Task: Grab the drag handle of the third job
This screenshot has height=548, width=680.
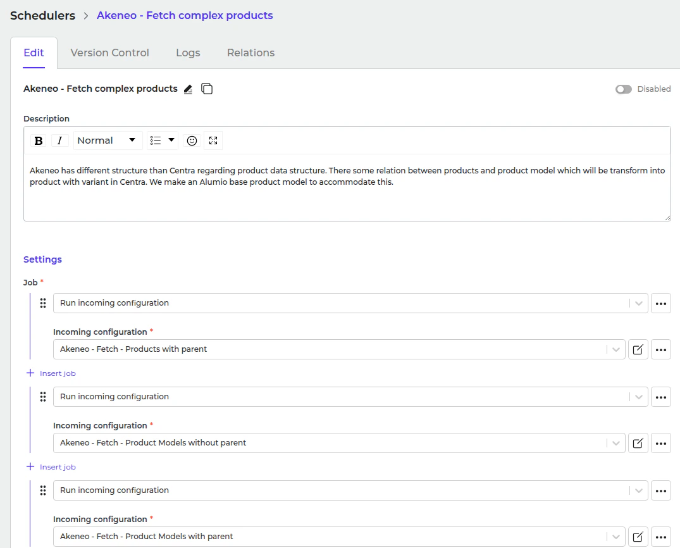Action: (x=43, y=490)
